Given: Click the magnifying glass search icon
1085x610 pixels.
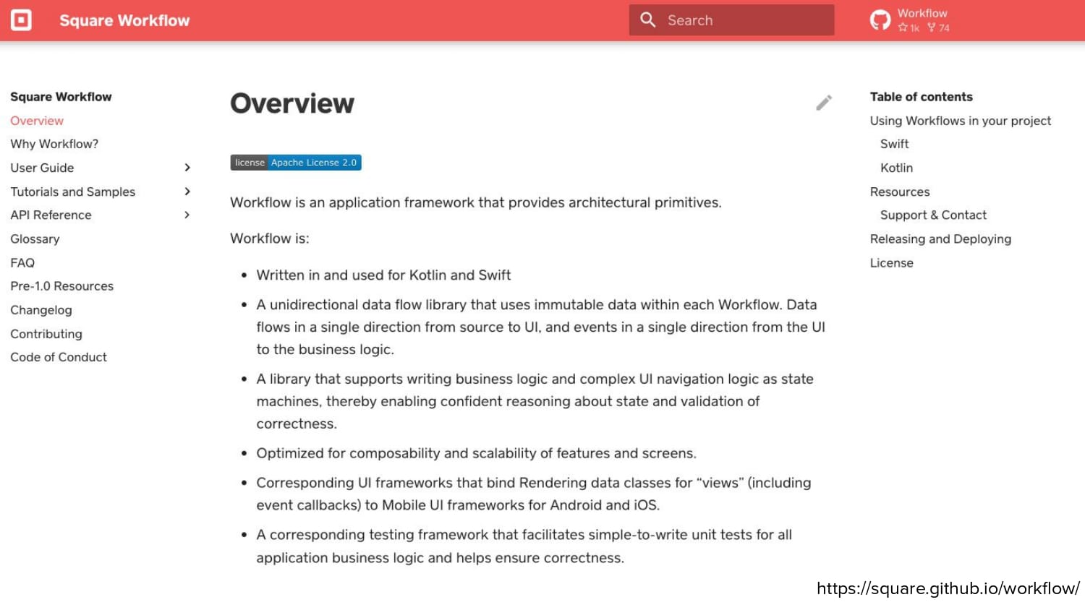Looking at the screenshot, I should [x=648, y=20].
